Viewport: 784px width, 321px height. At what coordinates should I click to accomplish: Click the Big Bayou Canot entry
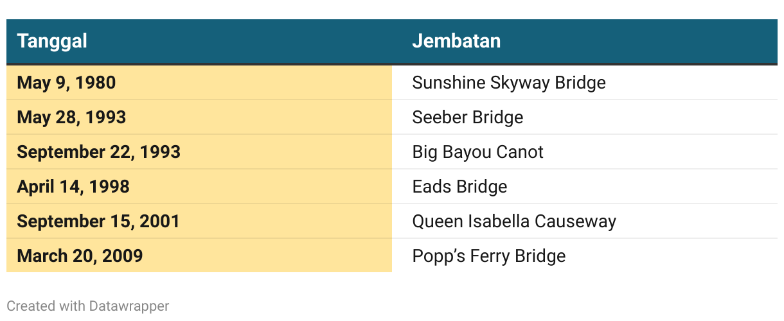click(478, 152)
